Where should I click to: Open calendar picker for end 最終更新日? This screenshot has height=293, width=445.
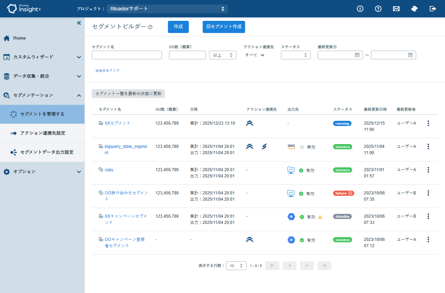[x=410, y=55]
